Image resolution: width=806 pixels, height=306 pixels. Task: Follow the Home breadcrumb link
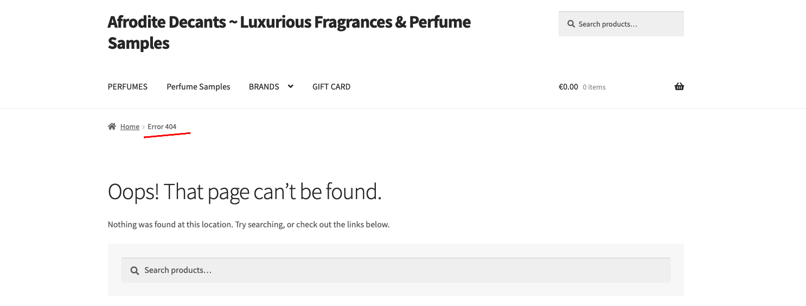point(130,127)
